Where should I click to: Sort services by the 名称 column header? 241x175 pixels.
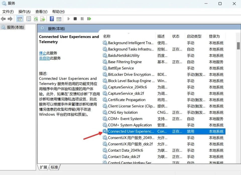(x=107, y=36)
